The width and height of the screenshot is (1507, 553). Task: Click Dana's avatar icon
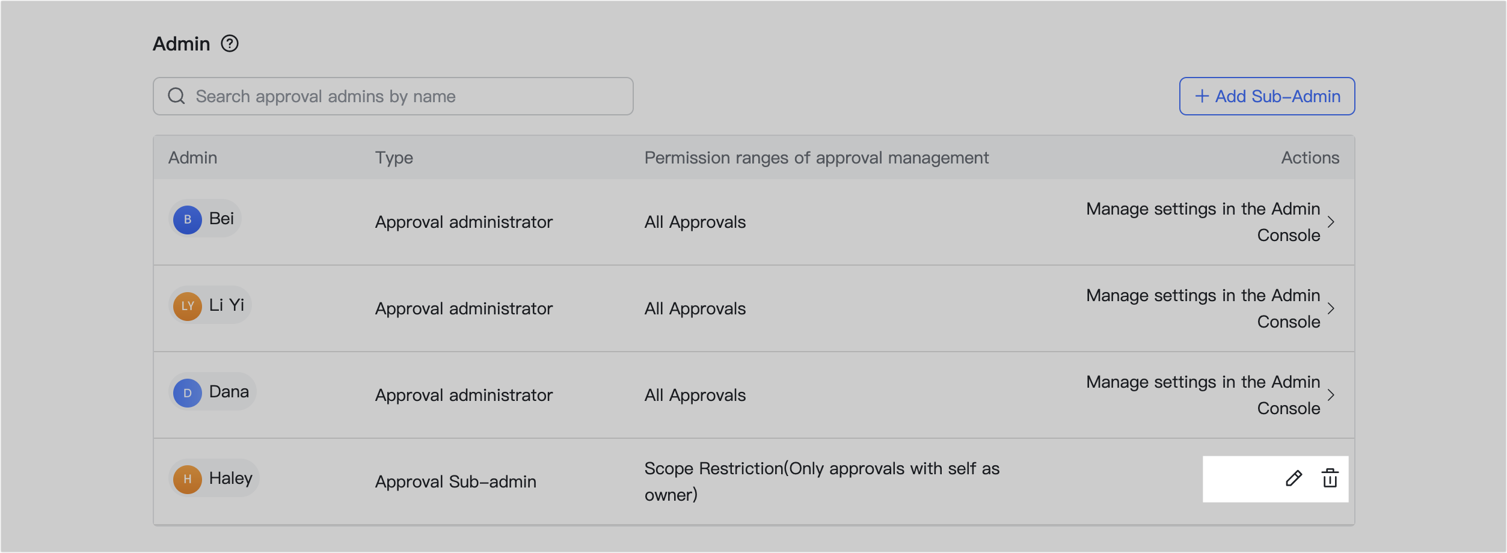coord(188,392)
